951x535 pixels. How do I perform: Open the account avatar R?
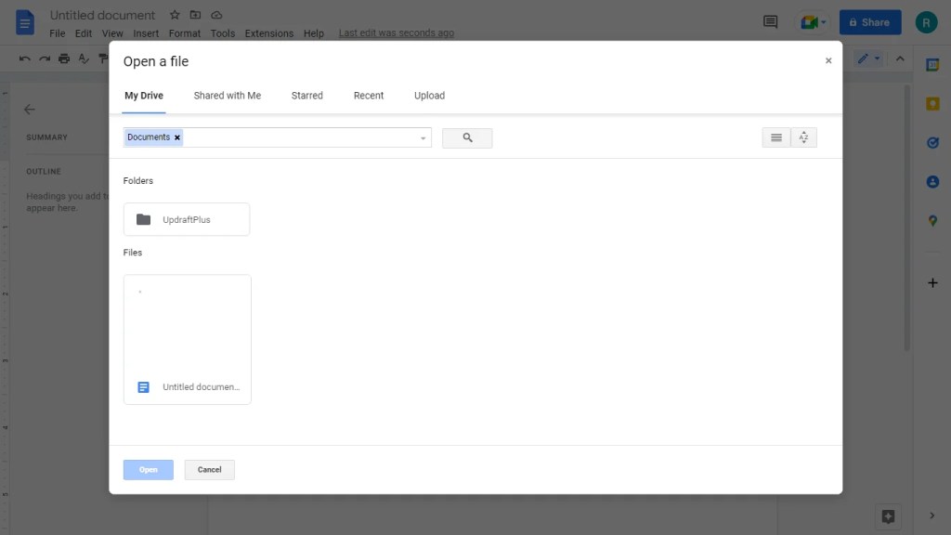926,22
